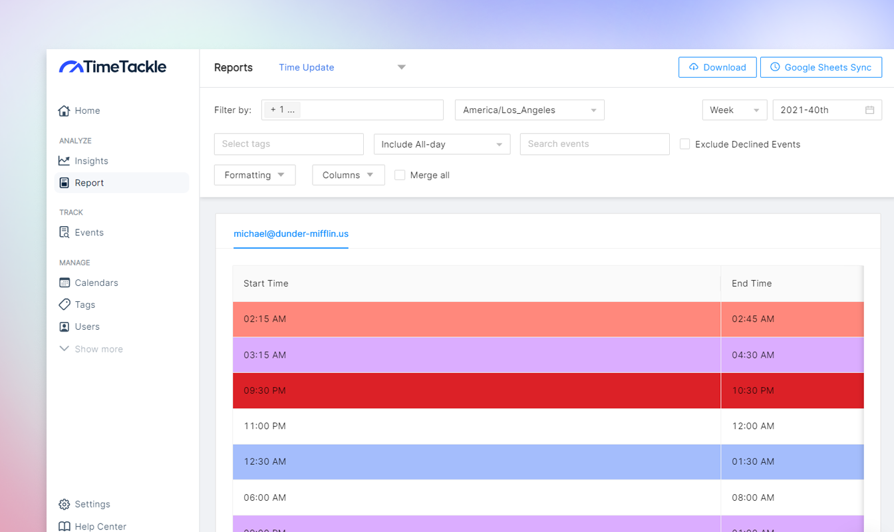Open the Include All-day dropdown

(442, 144)
